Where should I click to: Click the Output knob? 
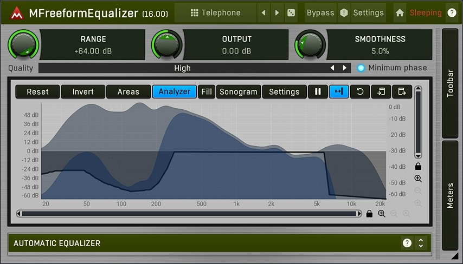pyautogui.click(x=167, y=44)
